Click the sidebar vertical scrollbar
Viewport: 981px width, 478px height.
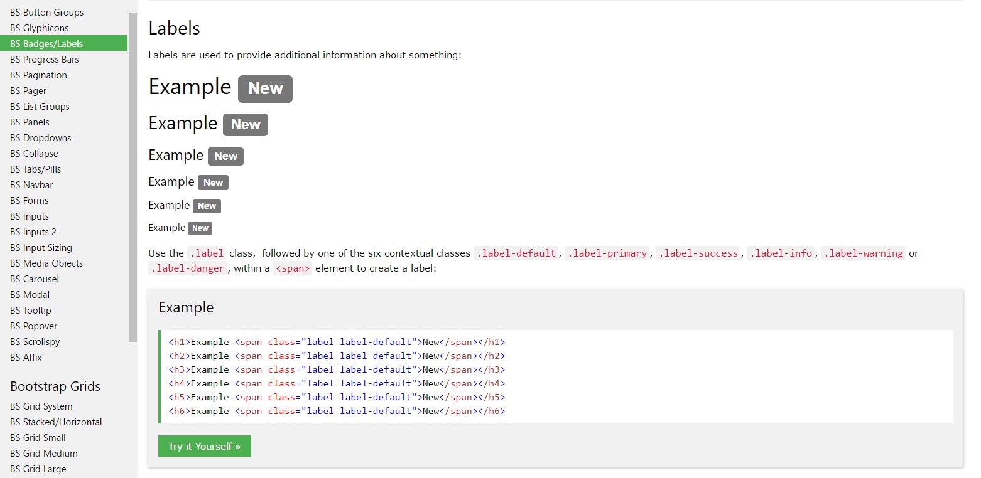click(x=133, y=176)
